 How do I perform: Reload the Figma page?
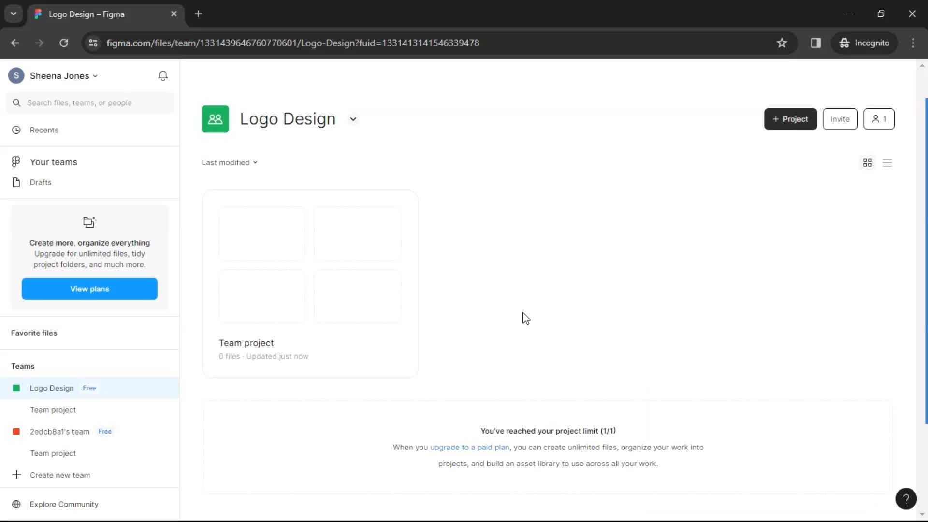(63, 43)
